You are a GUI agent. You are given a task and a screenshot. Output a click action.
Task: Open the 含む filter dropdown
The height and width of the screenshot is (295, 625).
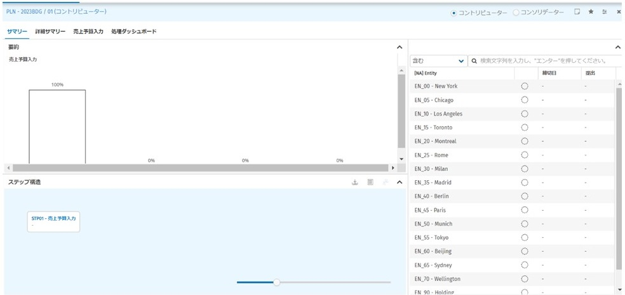pyautogui.click(x=438, y=61)
